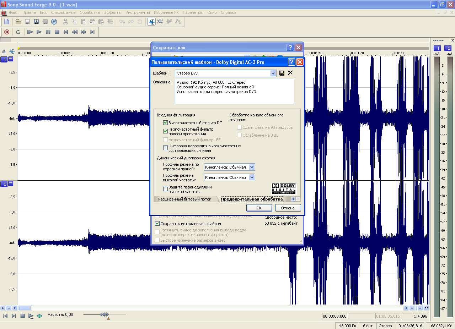Enable Цифровая коррекция высокочастотных составляющих

(x=165, y=148)
